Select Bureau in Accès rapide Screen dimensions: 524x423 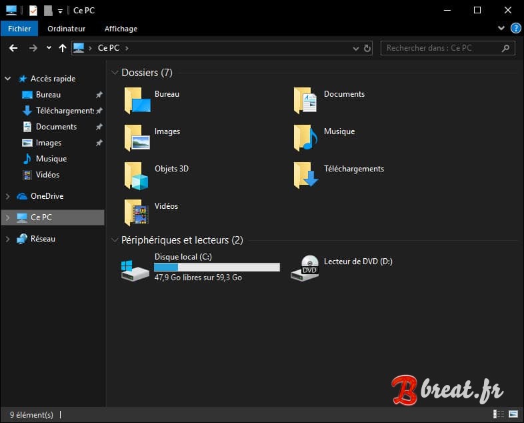point(49,95)
